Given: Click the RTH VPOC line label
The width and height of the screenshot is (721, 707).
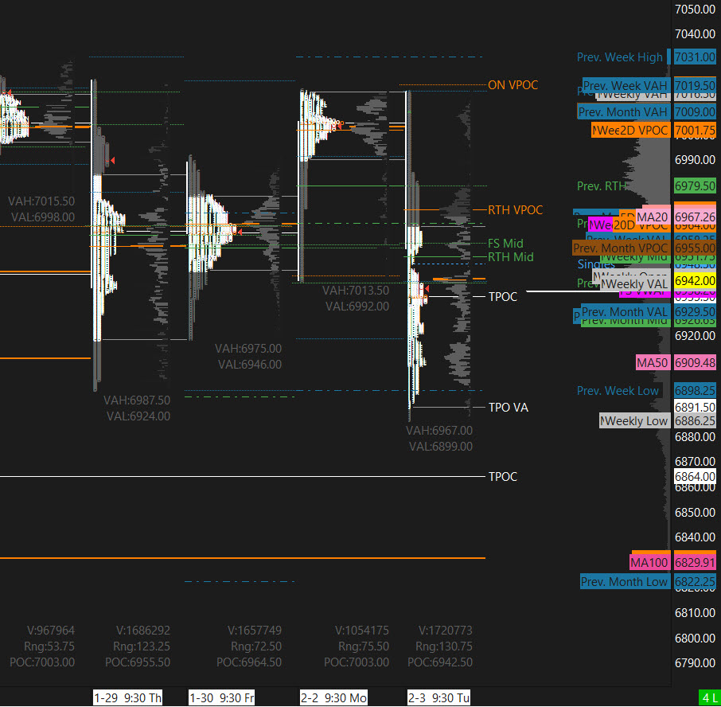Looking at the screenshot, I should coord(515,210).
